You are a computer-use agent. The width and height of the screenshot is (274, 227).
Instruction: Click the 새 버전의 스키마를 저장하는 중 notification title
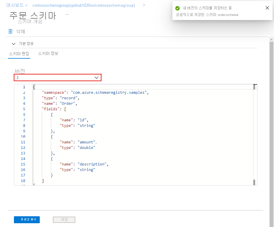[x=207, y=8]
